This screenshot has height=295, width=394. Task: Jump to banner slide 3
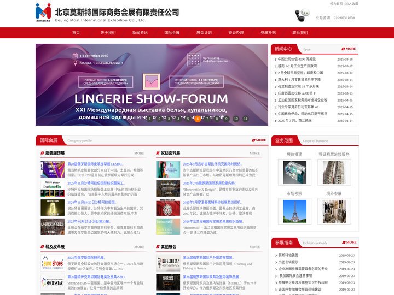click(169, 119)
